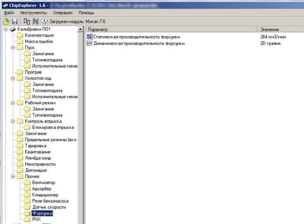Select the Статическая производительность форсунки parameter icon
The height and width of the screenshot is (224, 304).
90,37
